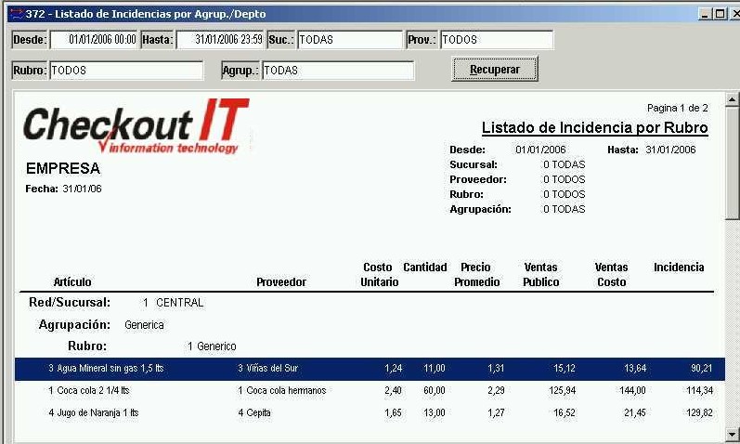The width and height of the screenshot is (740, 444).
Task: Click the report scrollbar up arrow
Action: pyautogui.click(x=732, y=99)
